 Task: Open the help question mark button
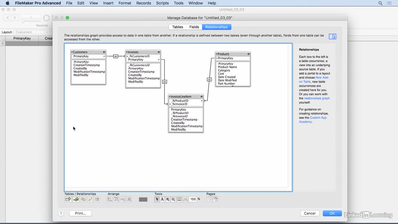(61, 213)
